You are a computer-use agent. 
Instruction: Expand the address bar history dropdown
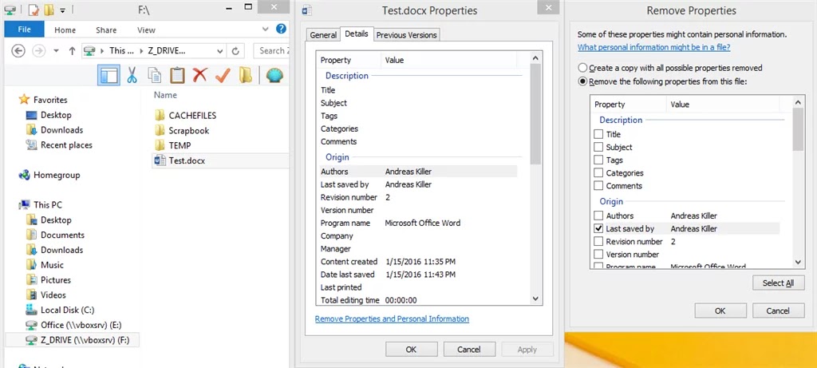(x=220, y=51)
